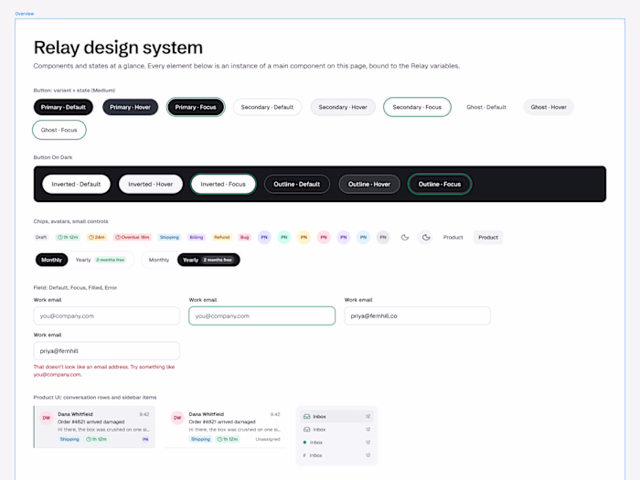Click the 1h 12m chip in the selected conversation

(97, 439)
